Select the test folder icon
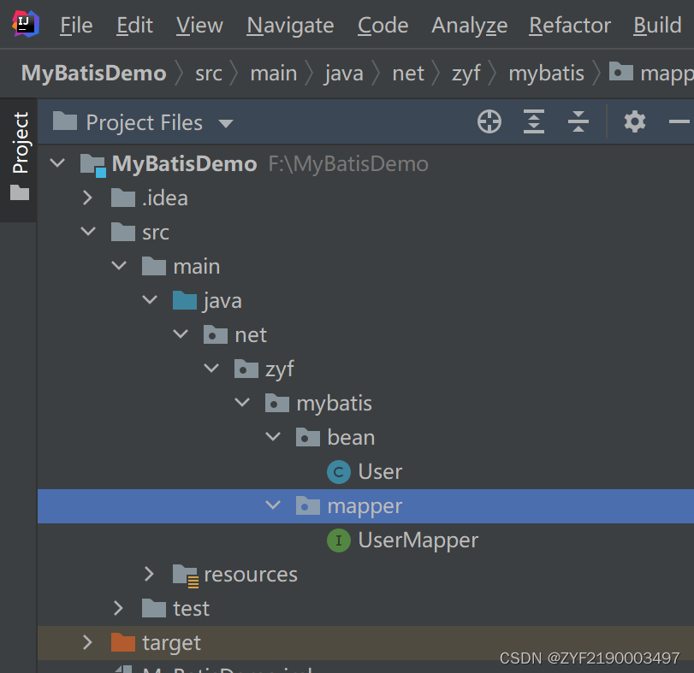Viewport: 694px width, 673px height. click(153, 608)
